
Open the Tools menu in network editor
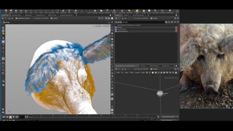pyautogui.click(x=132, y=73)
